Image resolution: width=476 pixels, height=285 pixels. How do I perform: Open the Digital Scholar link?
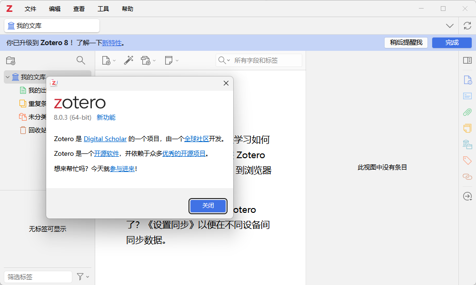(105, 139)
